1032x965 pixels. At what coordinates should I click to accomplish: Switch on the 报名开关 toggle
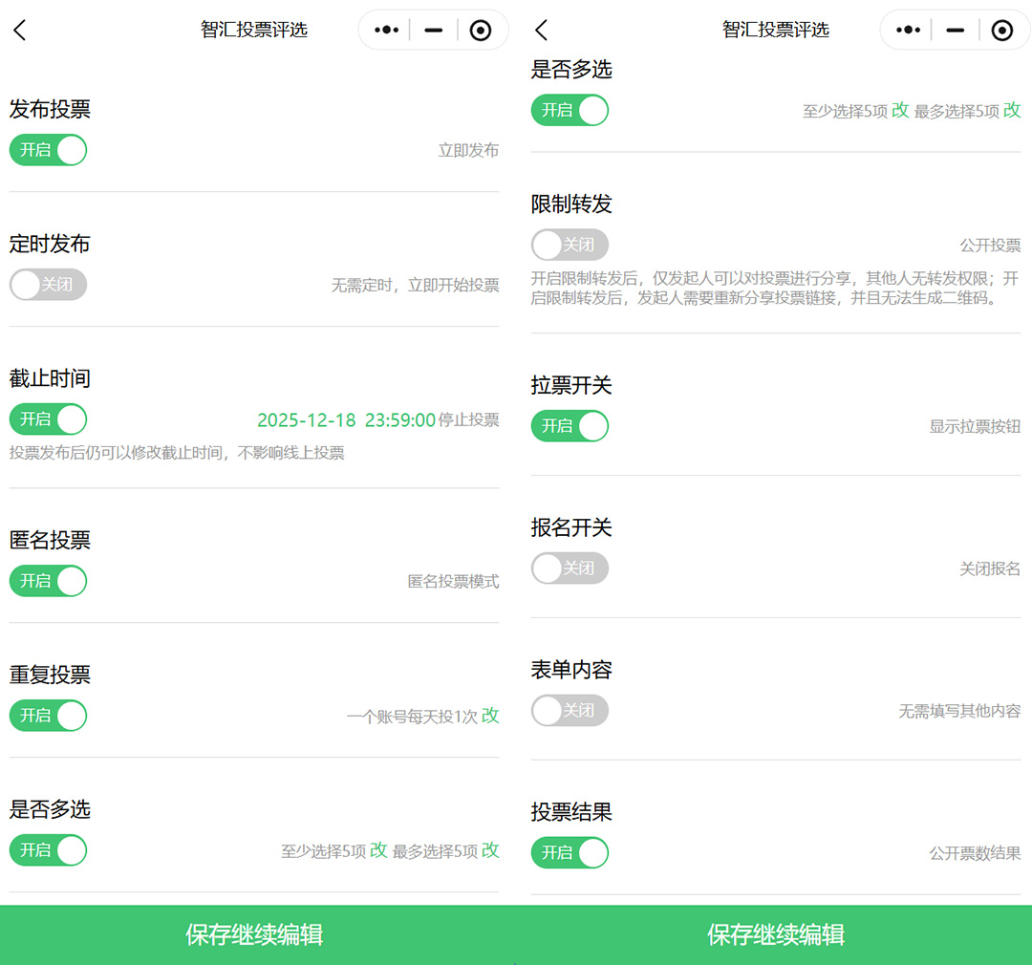[x=570, y=568]
